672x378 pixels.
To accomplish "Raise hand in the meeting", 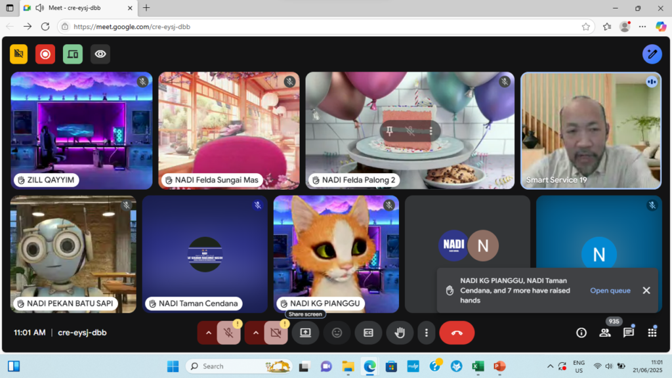I will click(x=400, y=333).
